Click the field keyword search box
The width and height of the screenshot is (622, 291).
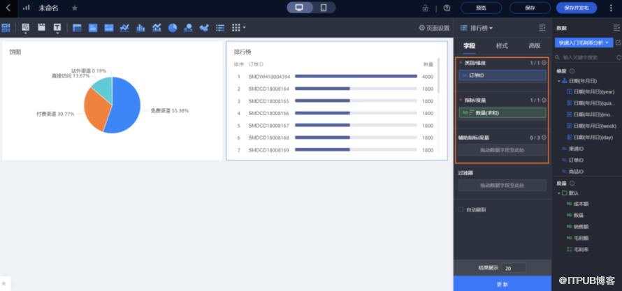click(585, 58)
